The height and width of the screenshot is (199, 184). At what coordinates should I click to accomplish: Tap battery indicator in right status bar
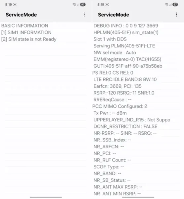click(x=175, y=5)
